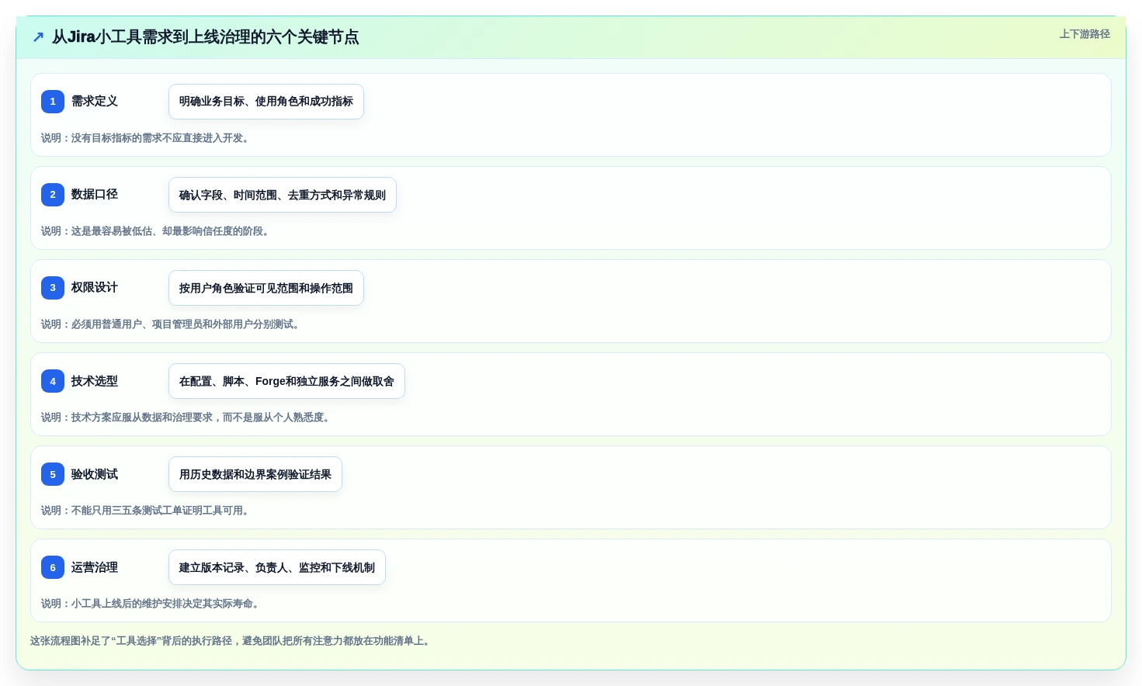Click the chip 在配置、脚本、Forge和独立服务之间做取舍

pyautogui.click(x=286, y=381)
